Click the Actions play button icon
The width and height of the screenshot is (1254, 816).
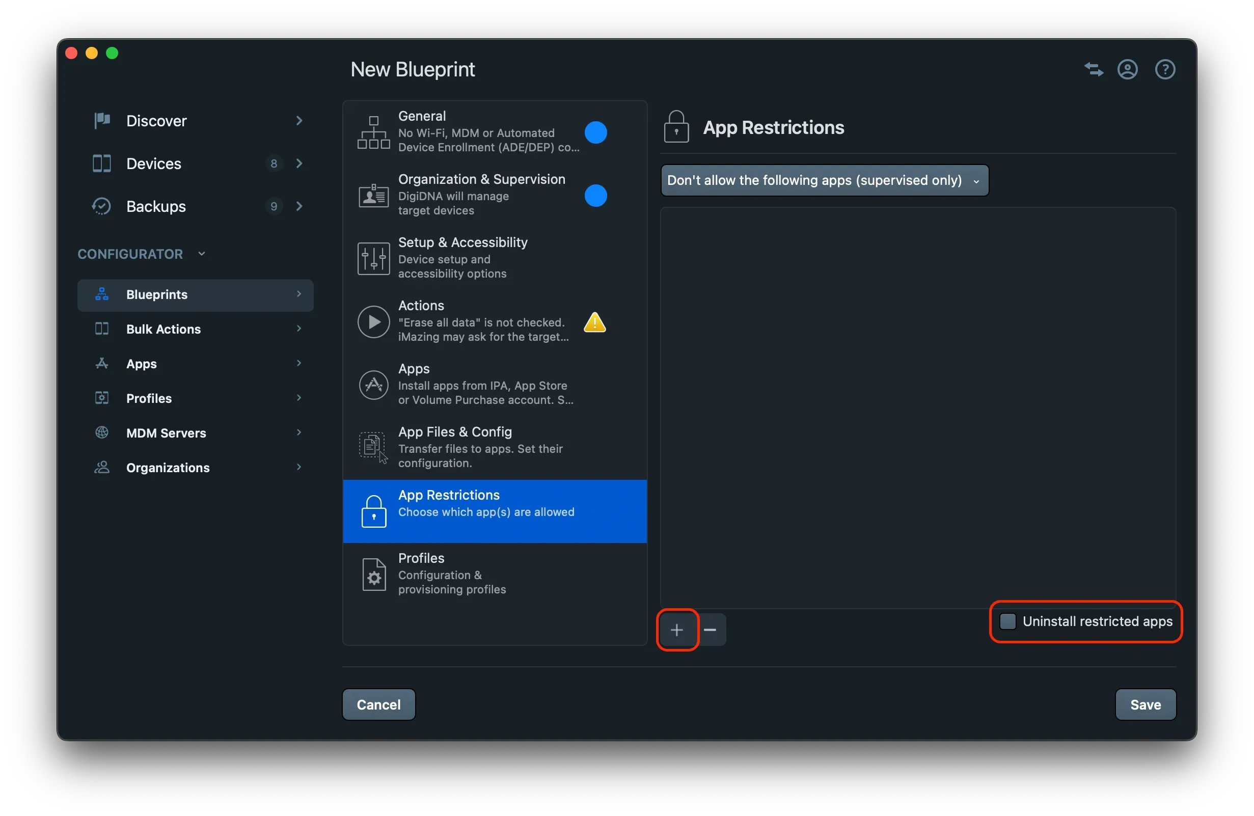click(373, 322)
